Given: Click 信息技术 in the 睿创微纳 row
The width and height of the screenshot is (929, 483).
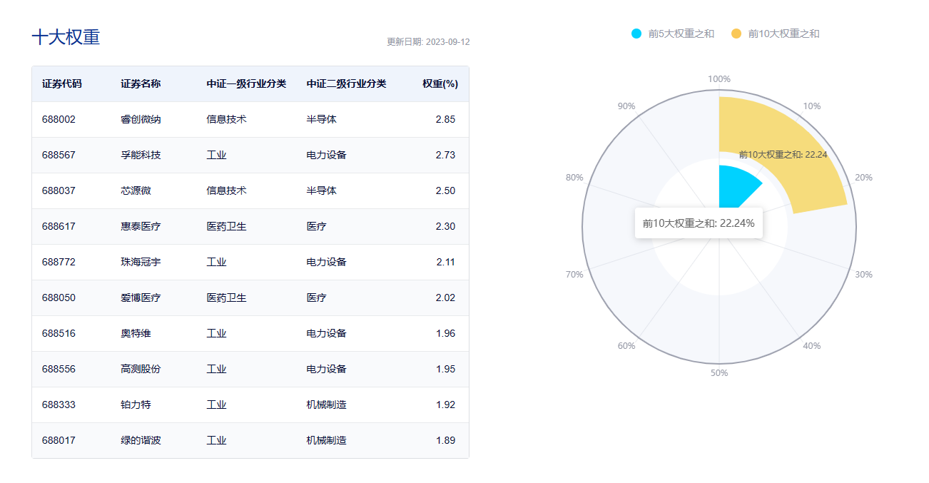Looking at the screenshot, I should [x=226, y=119].
